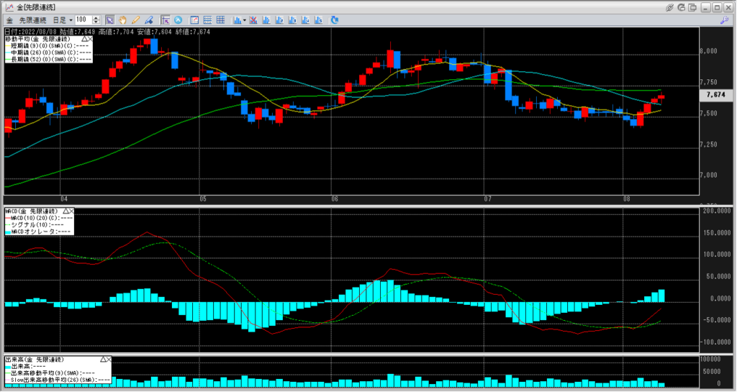Activate the hand pan tool
Image resolution: width=737 pixels, height=392 pixels.
tap(122, 19)
